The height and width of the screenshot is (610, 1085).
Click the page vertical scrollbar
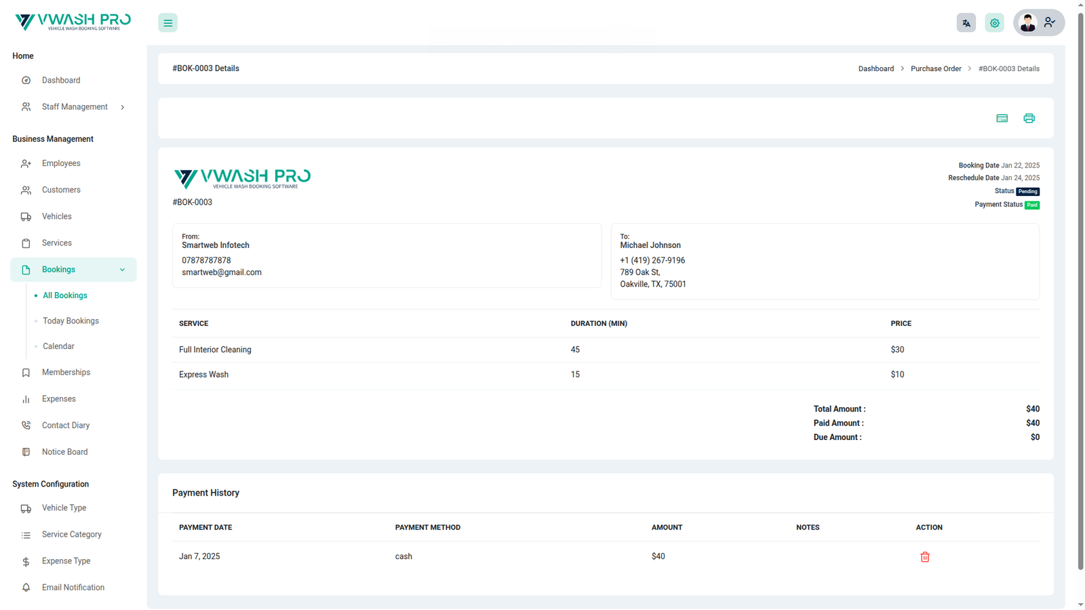(1080, 271)
